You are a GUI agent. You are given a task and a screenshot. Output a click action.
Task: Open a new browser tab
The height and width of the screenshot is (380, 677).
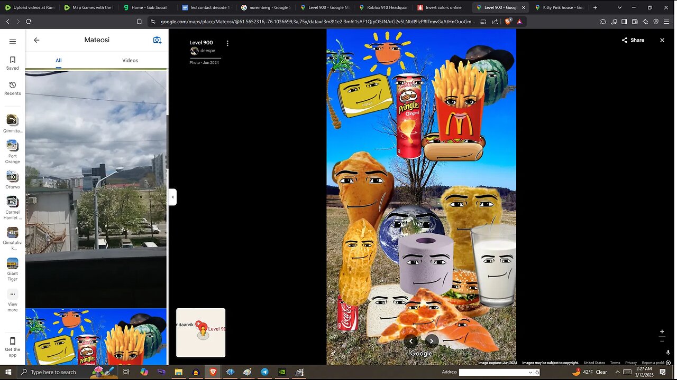click(595, 7)
